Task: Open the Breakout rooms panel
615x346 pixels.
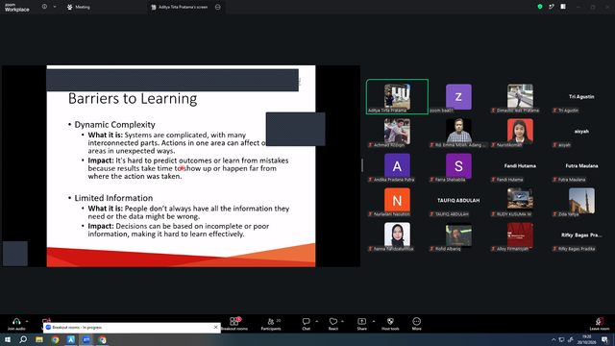Action: coord(234,324)
